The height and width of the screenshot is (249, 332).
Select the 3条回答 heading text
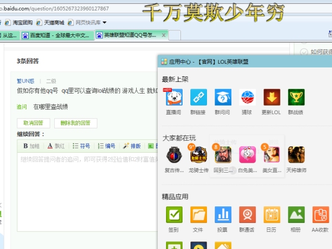click(28, 61)
